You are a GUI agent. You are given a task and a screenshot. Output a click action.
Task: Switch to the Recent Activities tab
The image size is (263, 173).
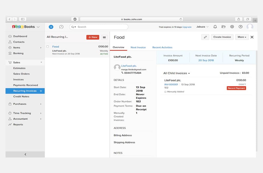point(162,47)
